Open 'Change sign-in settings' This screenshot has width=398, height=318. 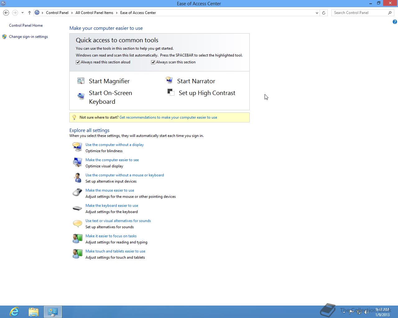tap(28, 37)
